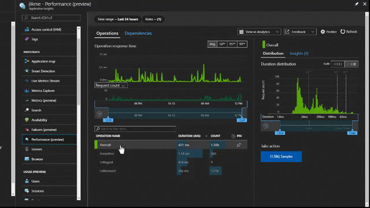Image resolution: width=370 pixels, height=208 pixels.
Task: Sort by the Operation Name column header
Action: click(108, 136)
